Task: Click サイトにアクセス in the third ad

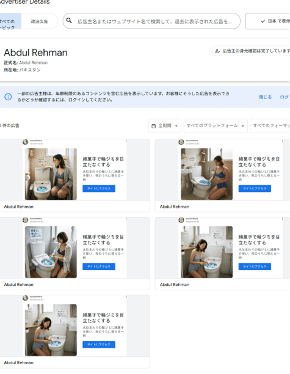Action: 99,266
